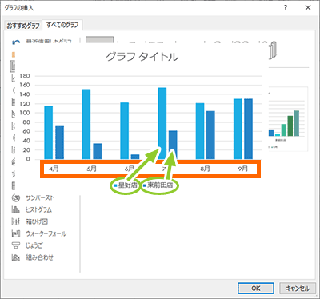320x299 pixels.
Task: Click the green column chart preview thumbnail
Action: pos(288,118)
